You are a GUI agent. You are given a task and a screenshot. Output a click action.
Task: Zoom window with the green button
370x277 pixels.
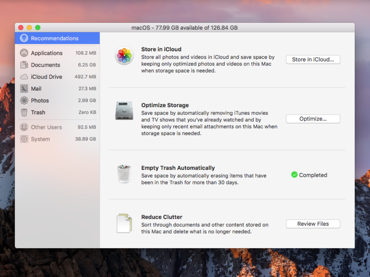tap(38, 28)
